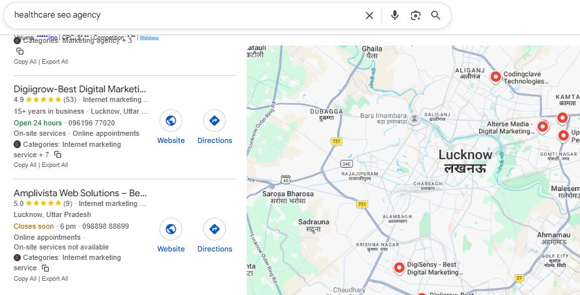The image size is (580, 295).
Task: Click 'Copy All' under the Amplivista listing
Action: click(25, 279)
